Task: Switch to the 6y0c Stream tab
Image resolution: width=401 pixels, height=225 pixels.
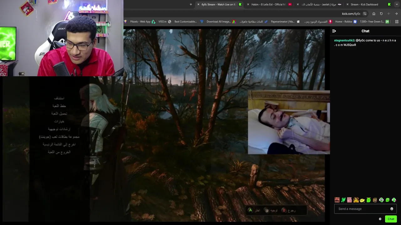Action: [x=219, y=4]
